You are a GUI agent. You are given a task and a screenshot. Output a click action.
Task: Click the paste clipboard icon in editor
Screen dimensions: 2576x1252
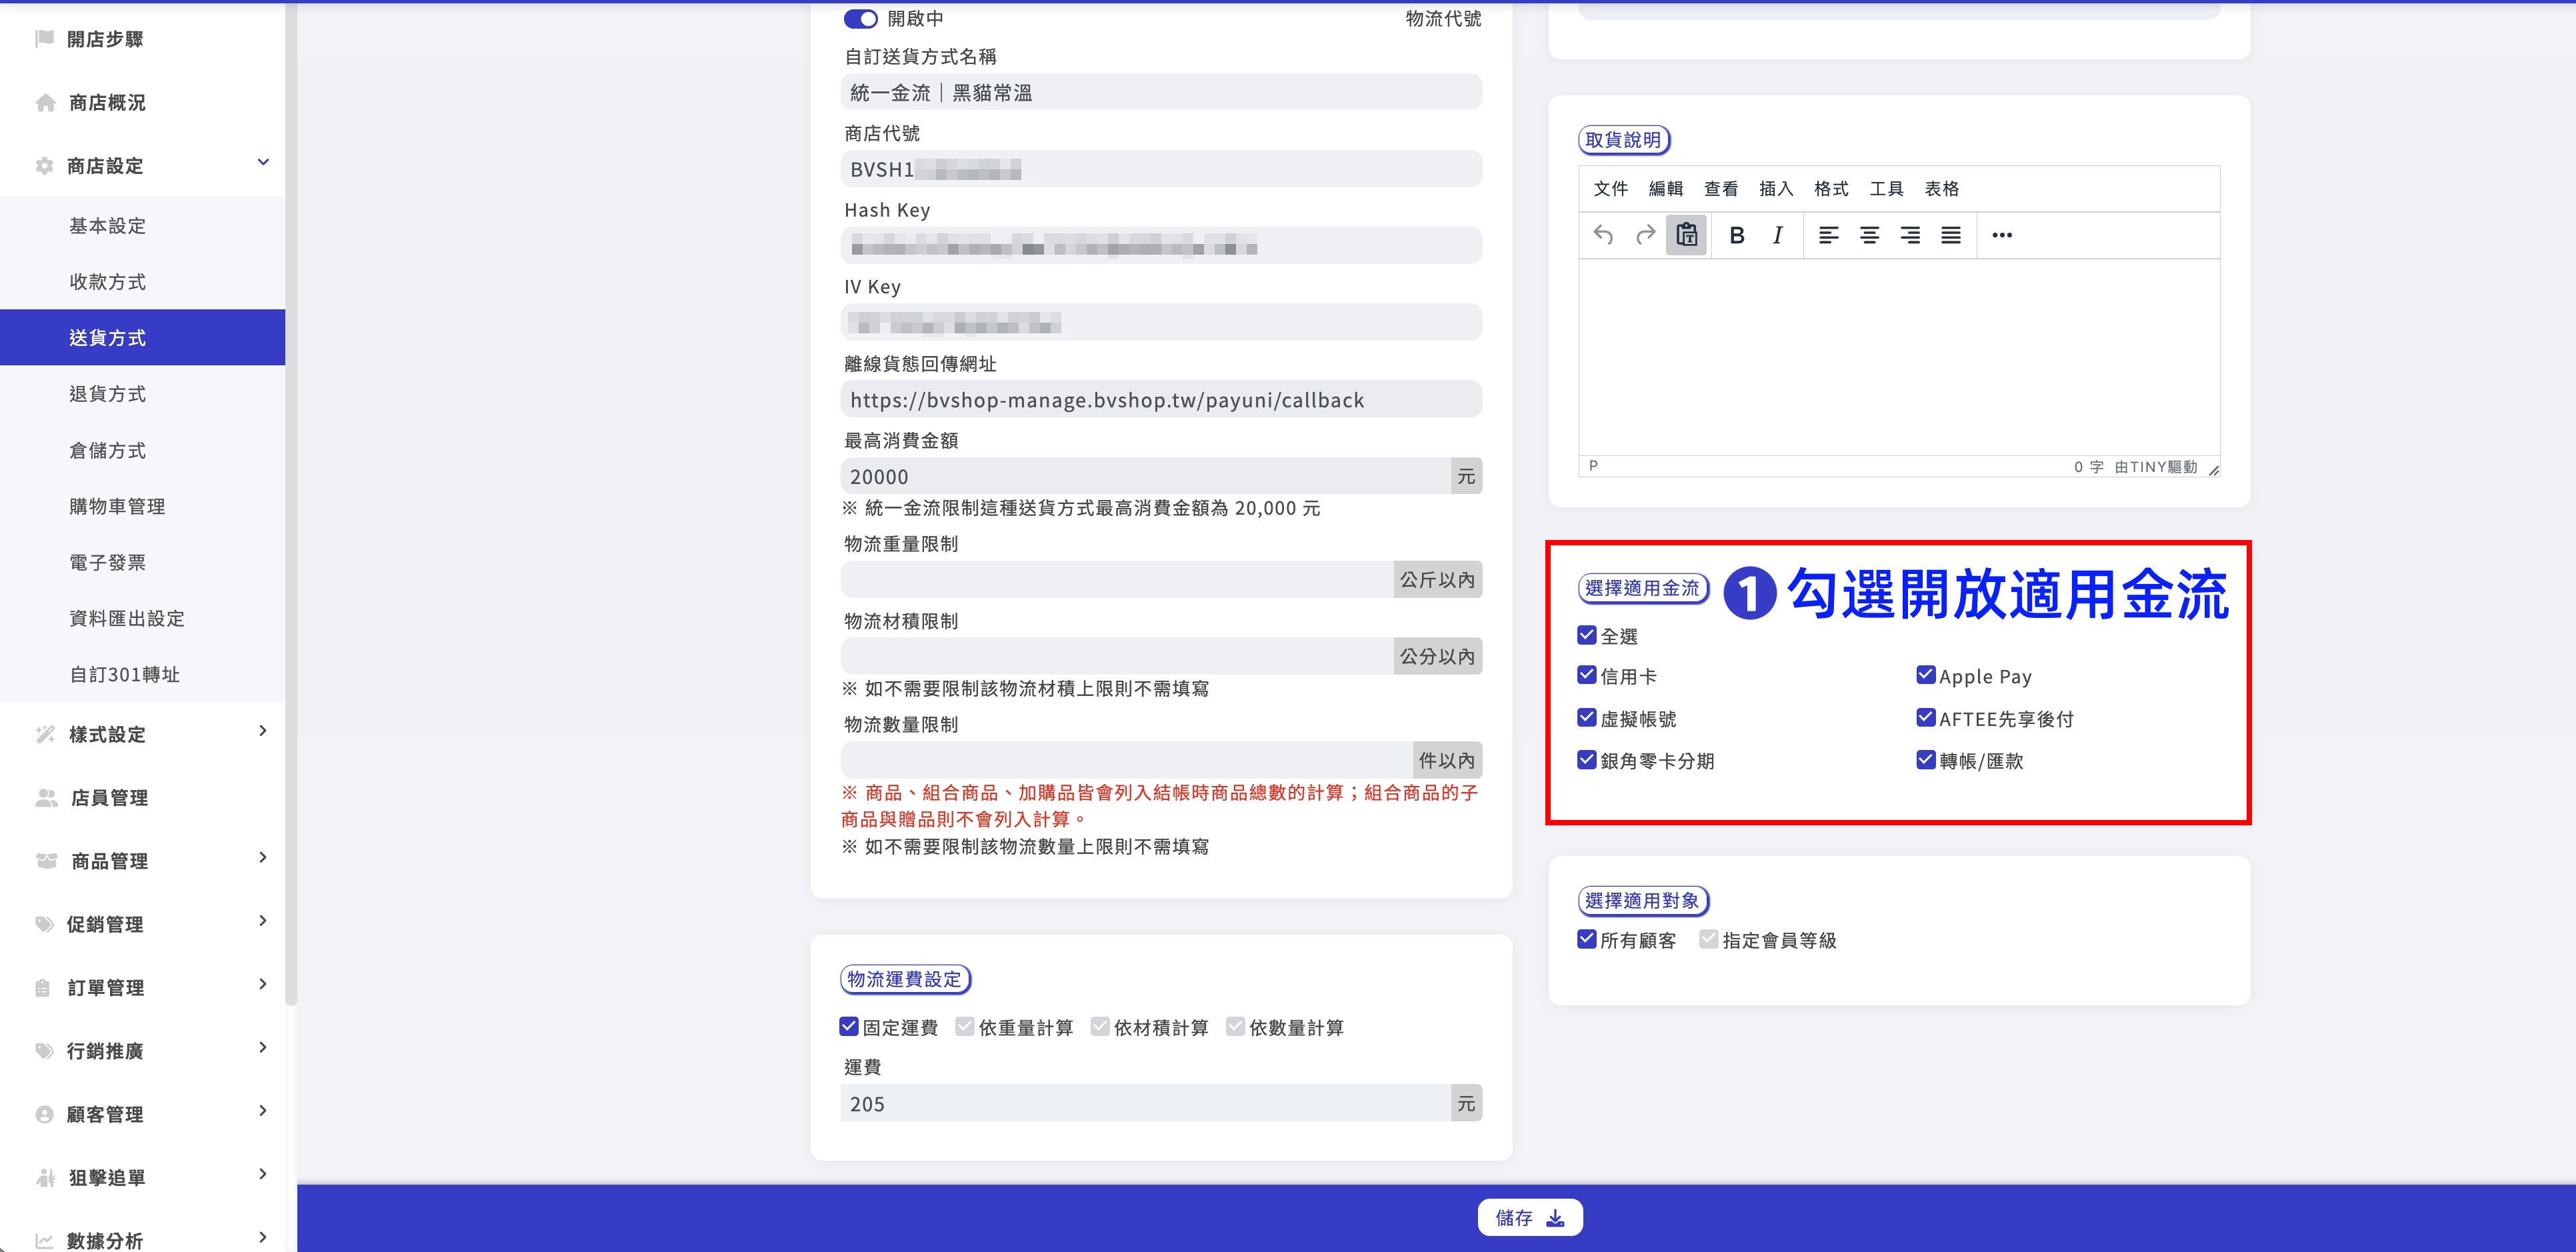pyautogui.click(x=1687, y=235)
